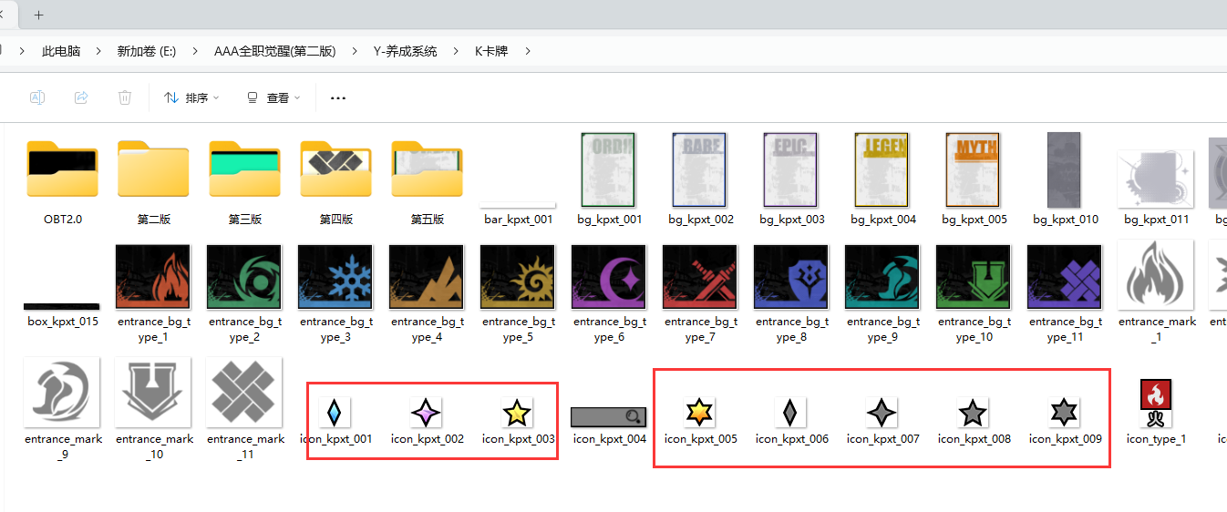This screenshot has width=1227, height=512.
Task: Open the OBT2.0 folder
Action: click(62, 171)
